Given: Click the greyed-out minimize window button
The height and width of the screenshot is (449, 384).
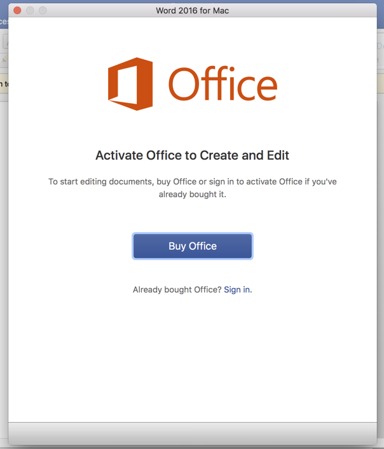Looking at the screenshot, I should (x=30, y=10).
